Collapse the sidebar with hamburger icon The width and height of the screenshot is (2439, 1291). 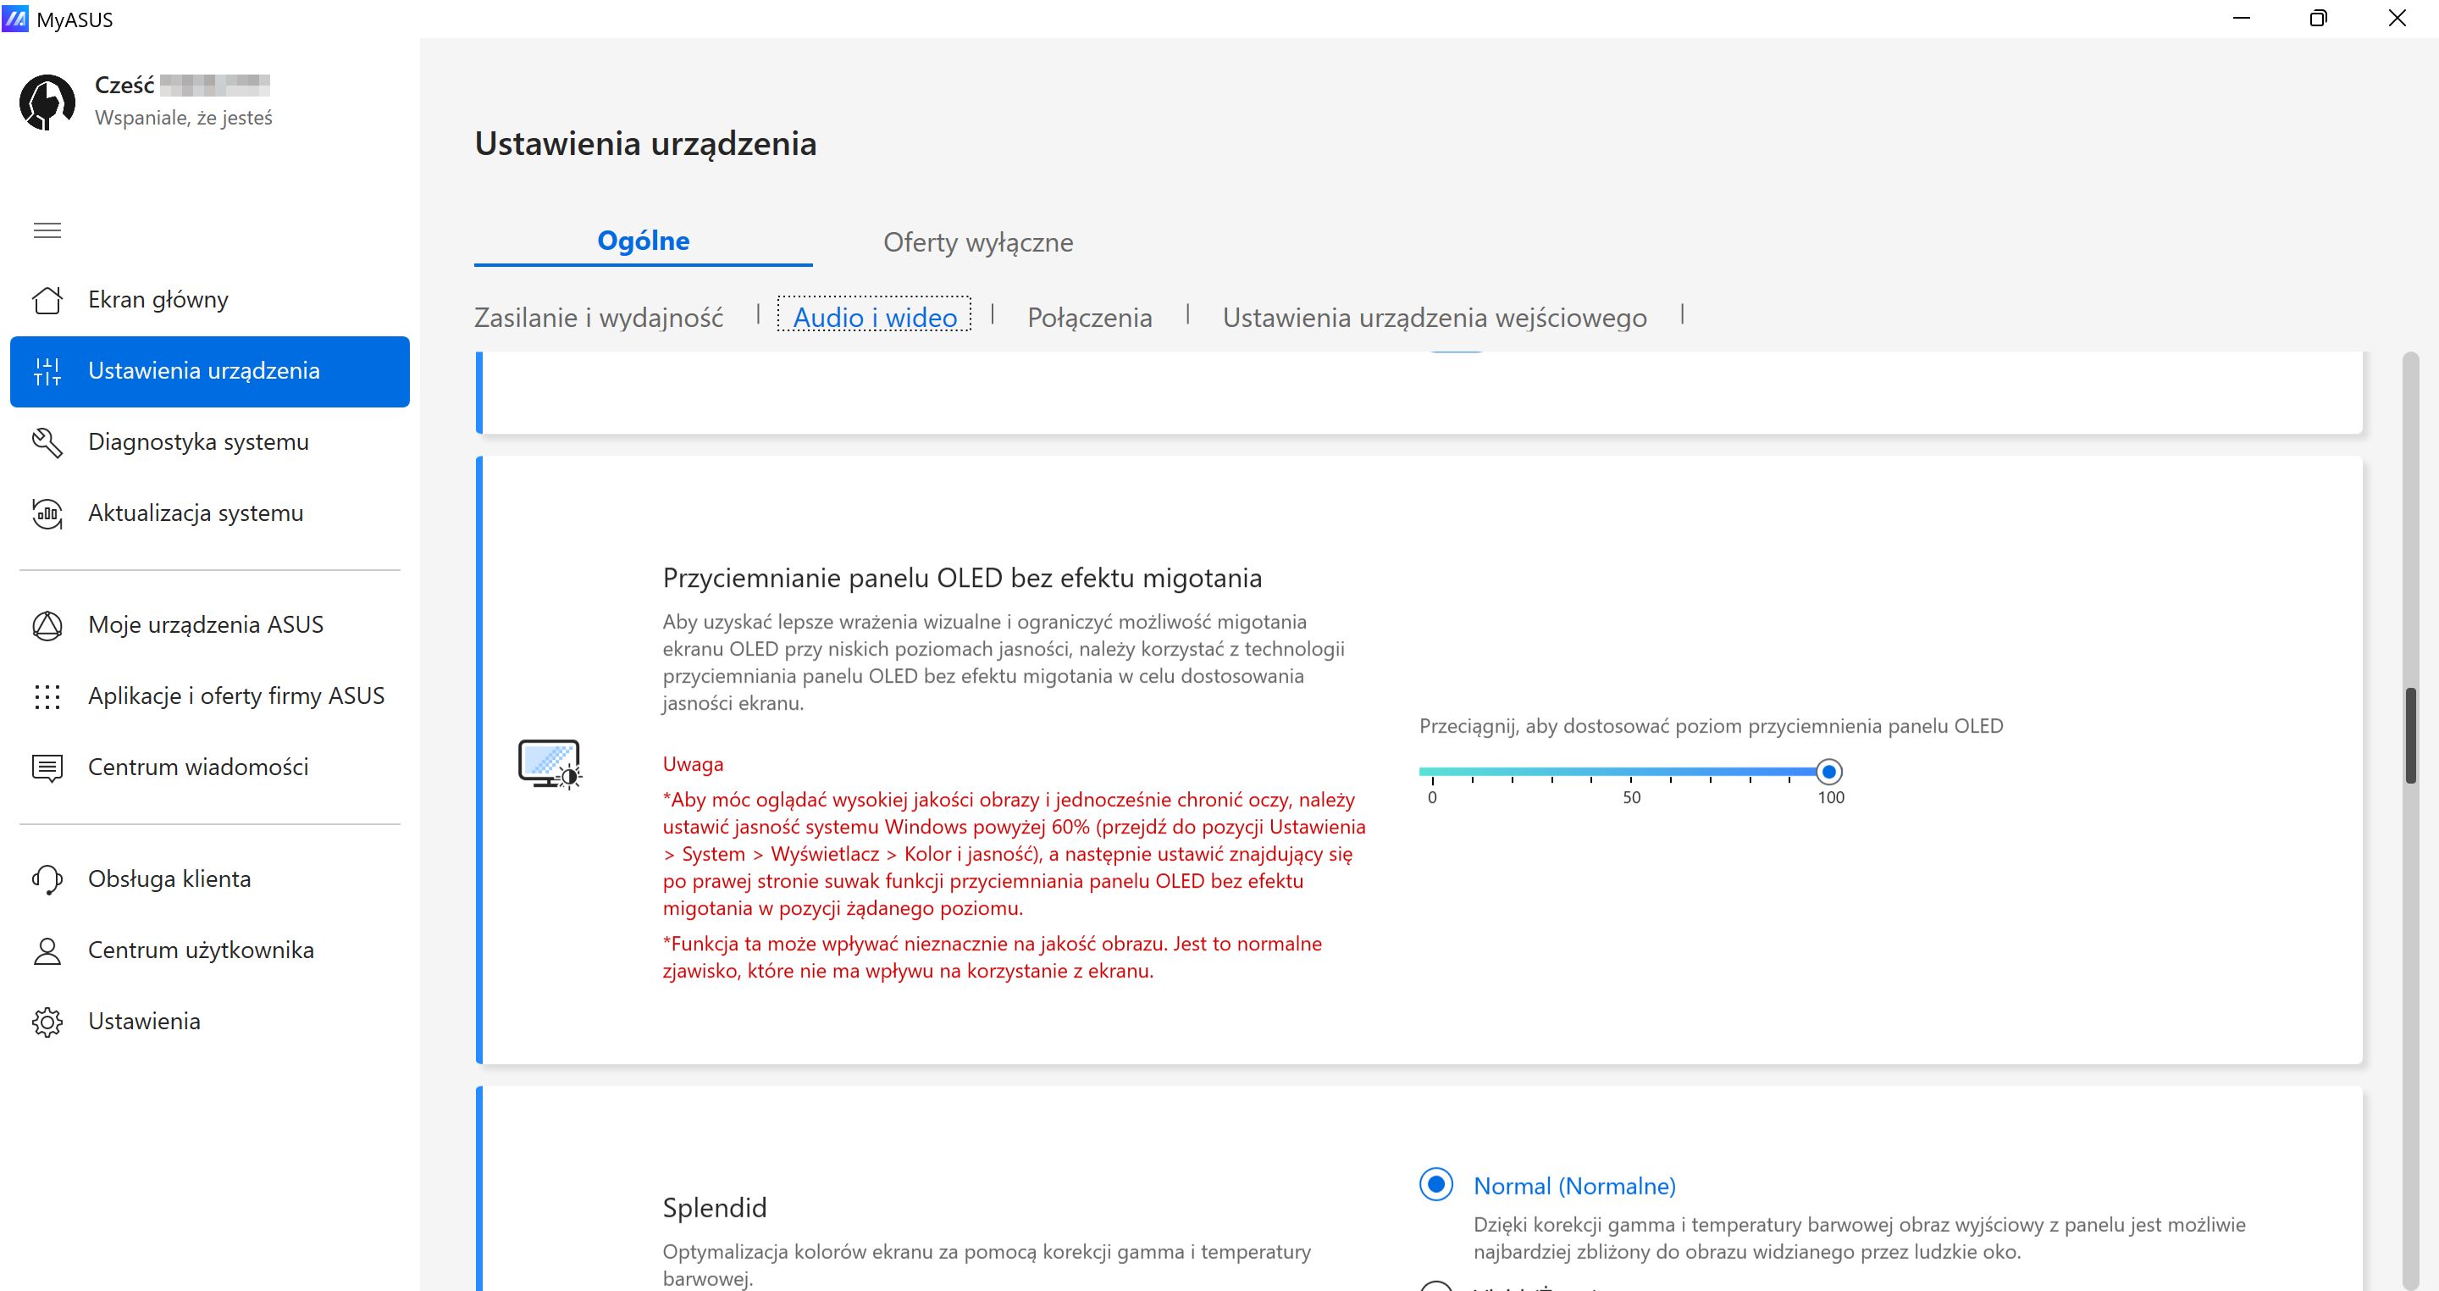pyautogui.click(x=47, y=230)
